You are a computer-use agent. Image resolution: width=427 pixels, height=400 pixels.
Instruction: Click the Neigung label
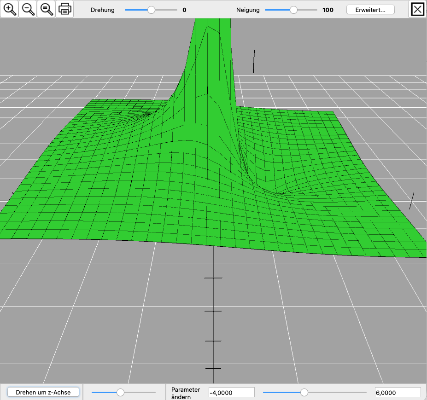[x=248, y=10]
